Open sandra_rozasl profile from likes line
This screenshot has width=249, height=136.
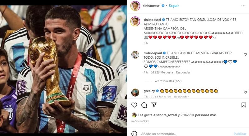point(167,115)
